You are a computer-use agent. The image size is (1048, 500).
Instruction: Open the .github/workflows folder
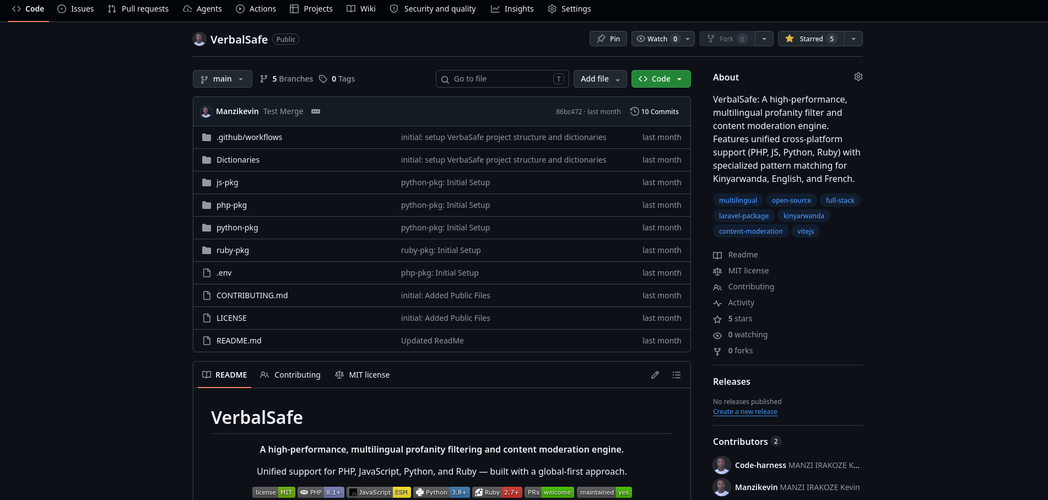pos(249,137)
